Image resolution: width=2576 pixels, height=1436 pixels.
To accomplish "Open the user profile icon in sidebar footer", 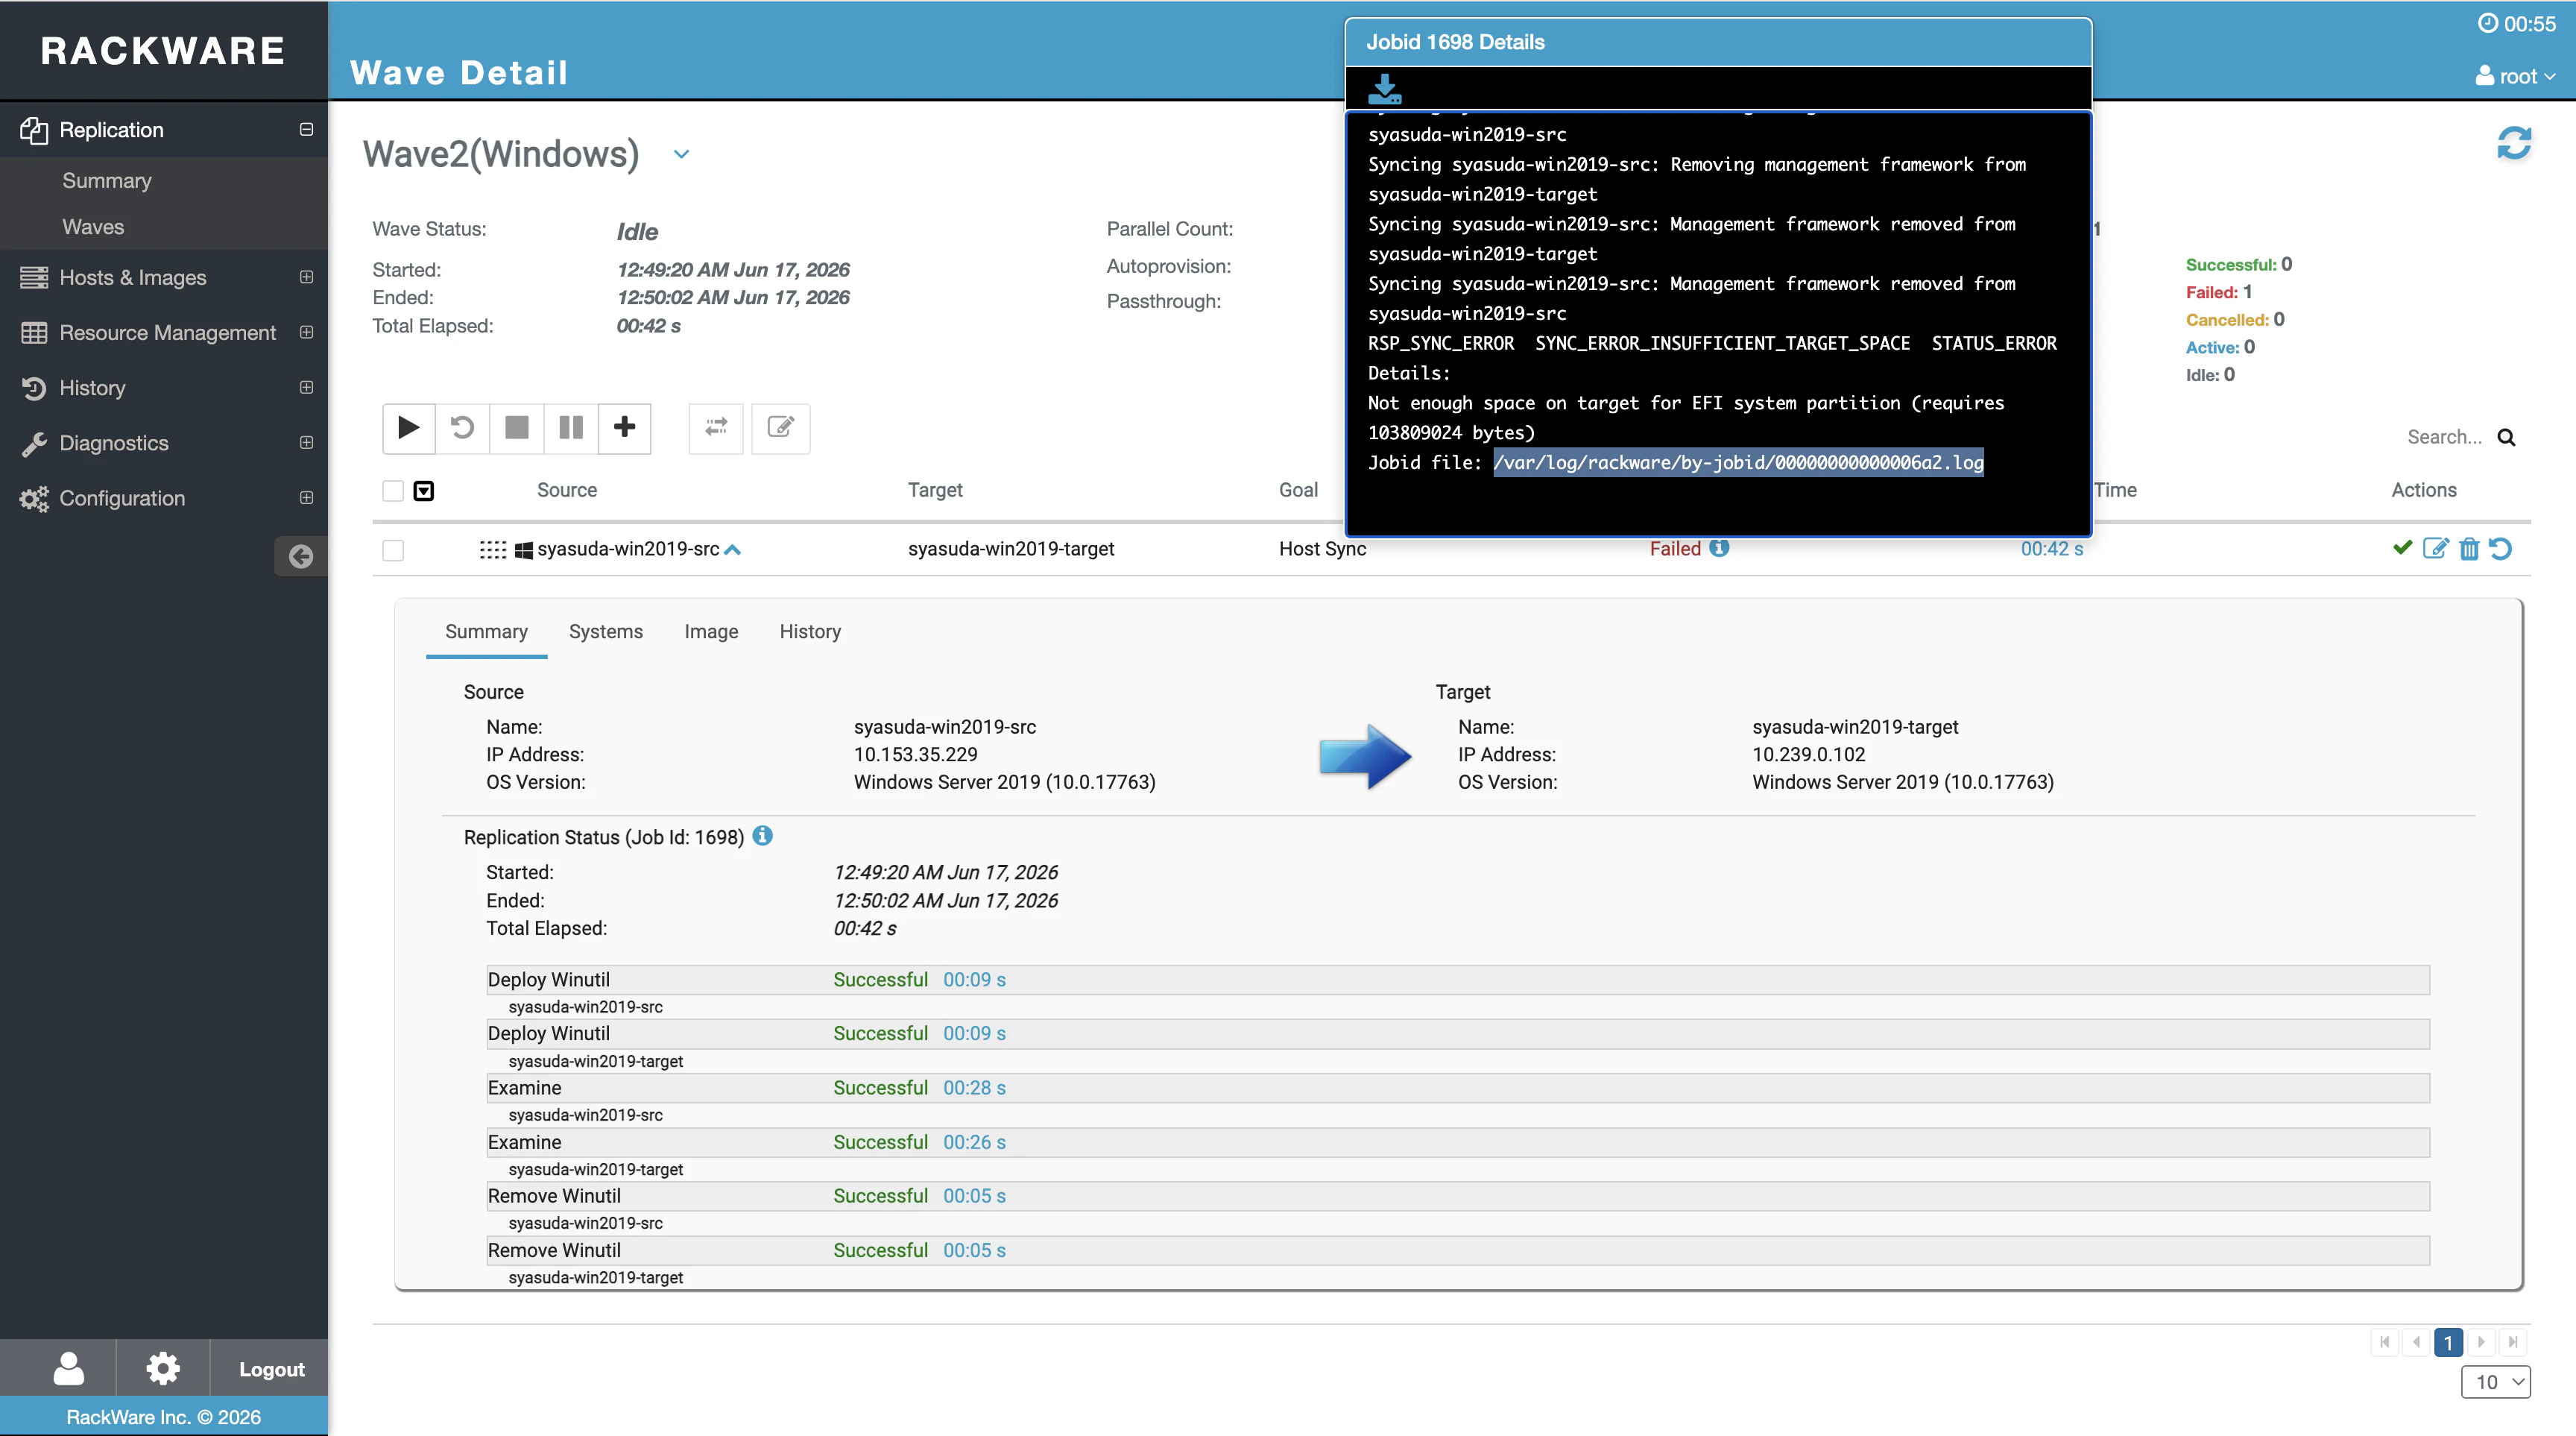I will 68,1368.
